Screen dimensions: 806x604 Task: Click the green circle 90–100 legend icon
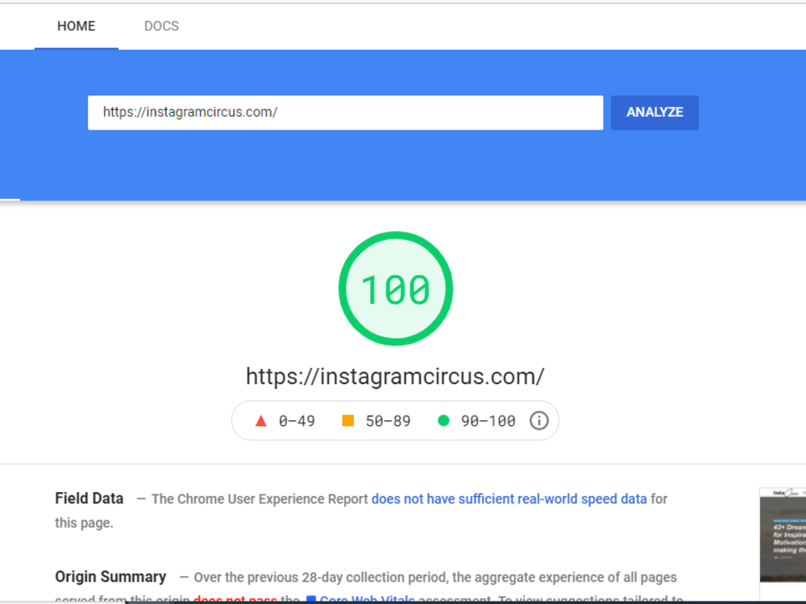coord(443,420)
